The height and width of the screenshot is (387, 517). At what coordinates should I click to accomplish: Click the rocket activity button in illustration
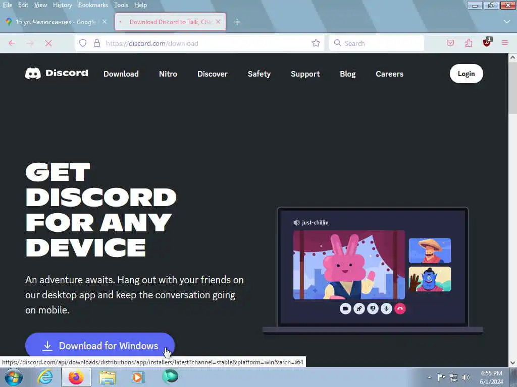point(359,309)
